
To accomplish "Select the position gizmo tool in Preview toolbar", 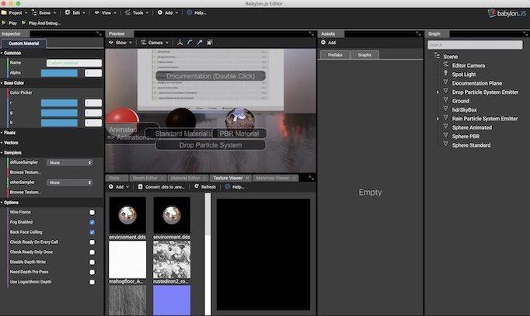I will tap(180, 43).
